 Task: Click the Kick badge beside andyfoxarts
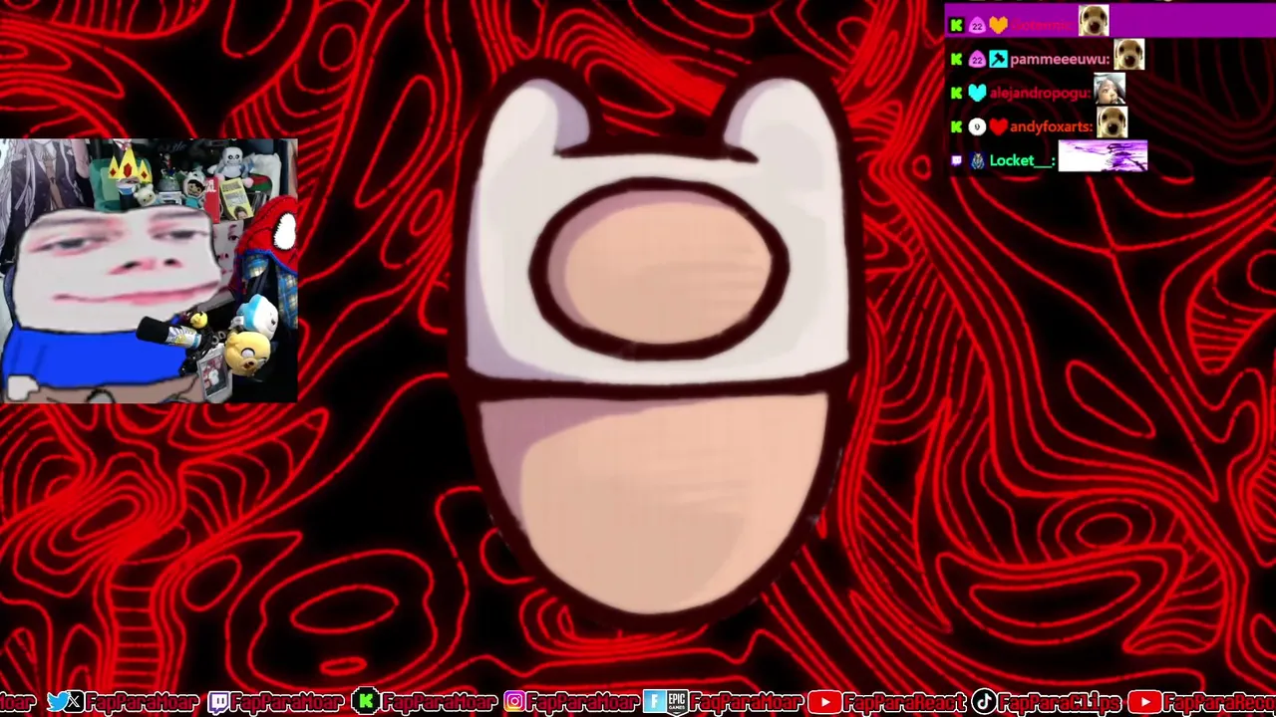click(957, 126)
